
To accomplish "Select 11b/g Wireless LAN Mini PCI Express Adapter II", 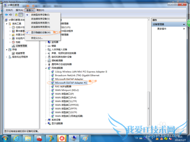I will 81,72.
